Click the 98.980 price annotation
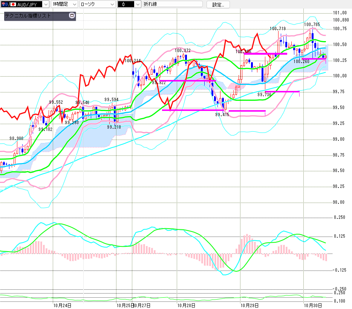The height and width of the screenshot is (309, 352). [16, 138]
